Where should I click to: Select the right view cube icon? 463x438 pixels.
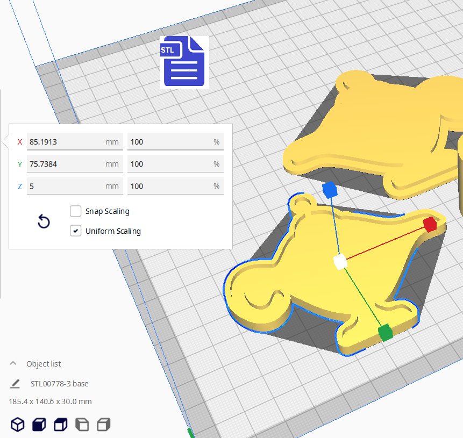(103, 425)
